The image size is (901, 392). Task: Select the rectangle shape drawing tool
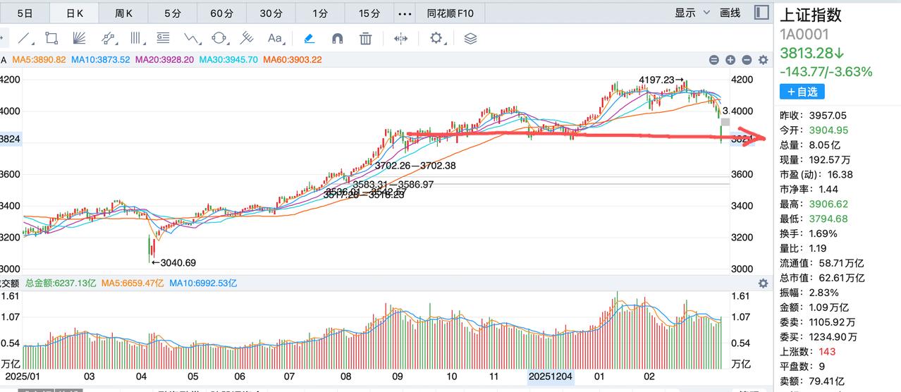coord(51,38)
